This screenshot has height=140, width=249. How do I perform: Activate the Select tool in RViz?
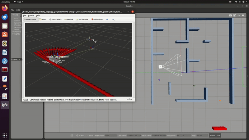tap(42, 19)
